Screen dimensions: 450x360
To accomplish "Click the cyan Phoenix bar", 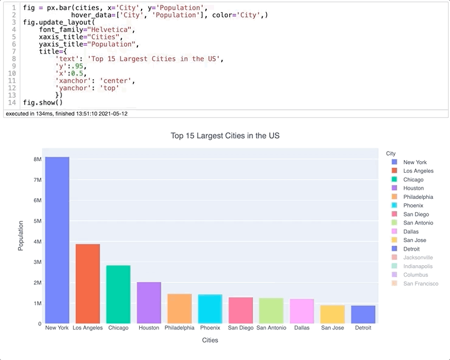I will 210,309.
